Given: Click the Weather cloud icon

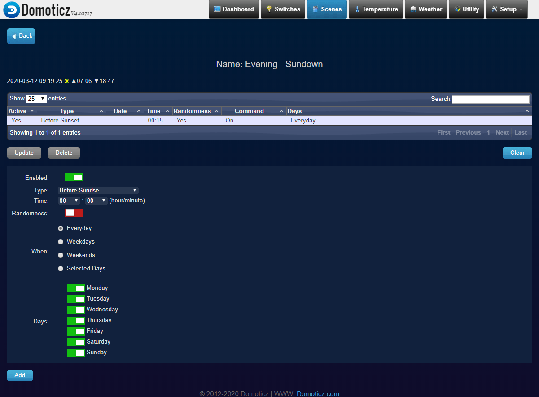Looking at the screenshot, I should point(413,9).
